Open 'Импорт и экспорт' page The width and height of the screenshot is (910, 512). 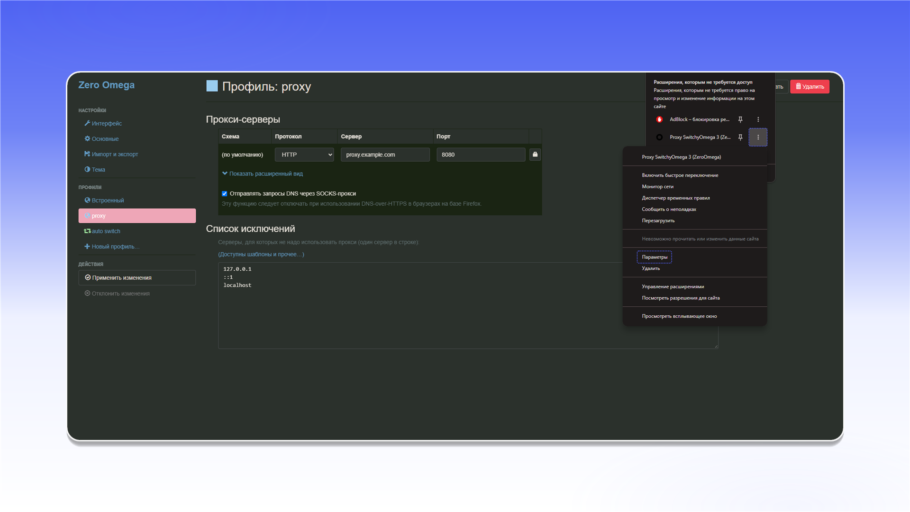tap(111, 154)
